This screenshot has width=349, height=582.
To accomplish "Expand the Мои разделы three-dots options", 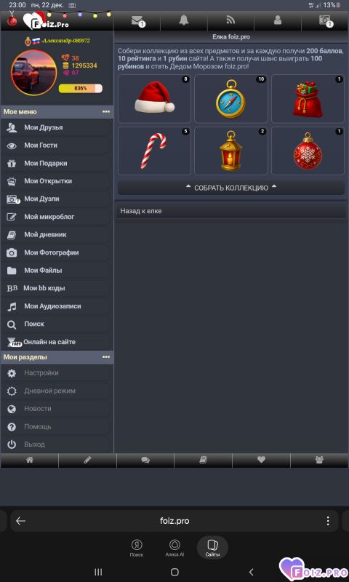I will pyautogui.click(x=106, y=357).
